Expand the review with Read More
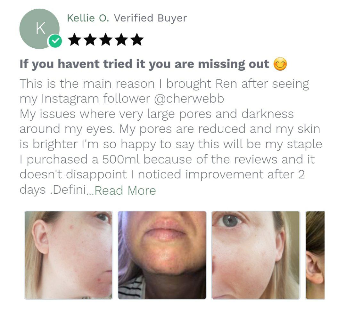Image resolution: width=346 pixels, height=315 pixels. coord(125,190)
